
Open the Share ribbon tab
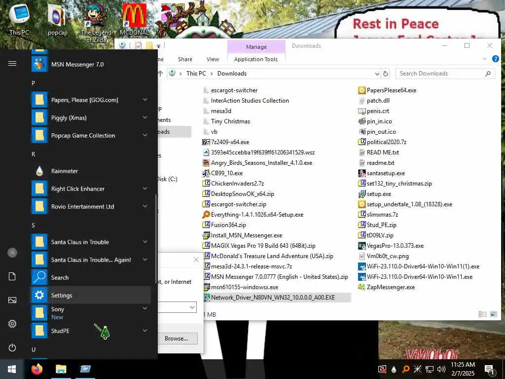[185, 59]
